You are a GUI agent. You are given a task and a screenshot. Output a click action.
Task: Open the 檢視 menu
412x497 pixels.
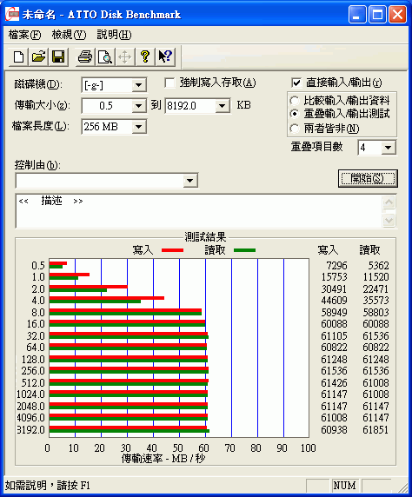(69, 35)
